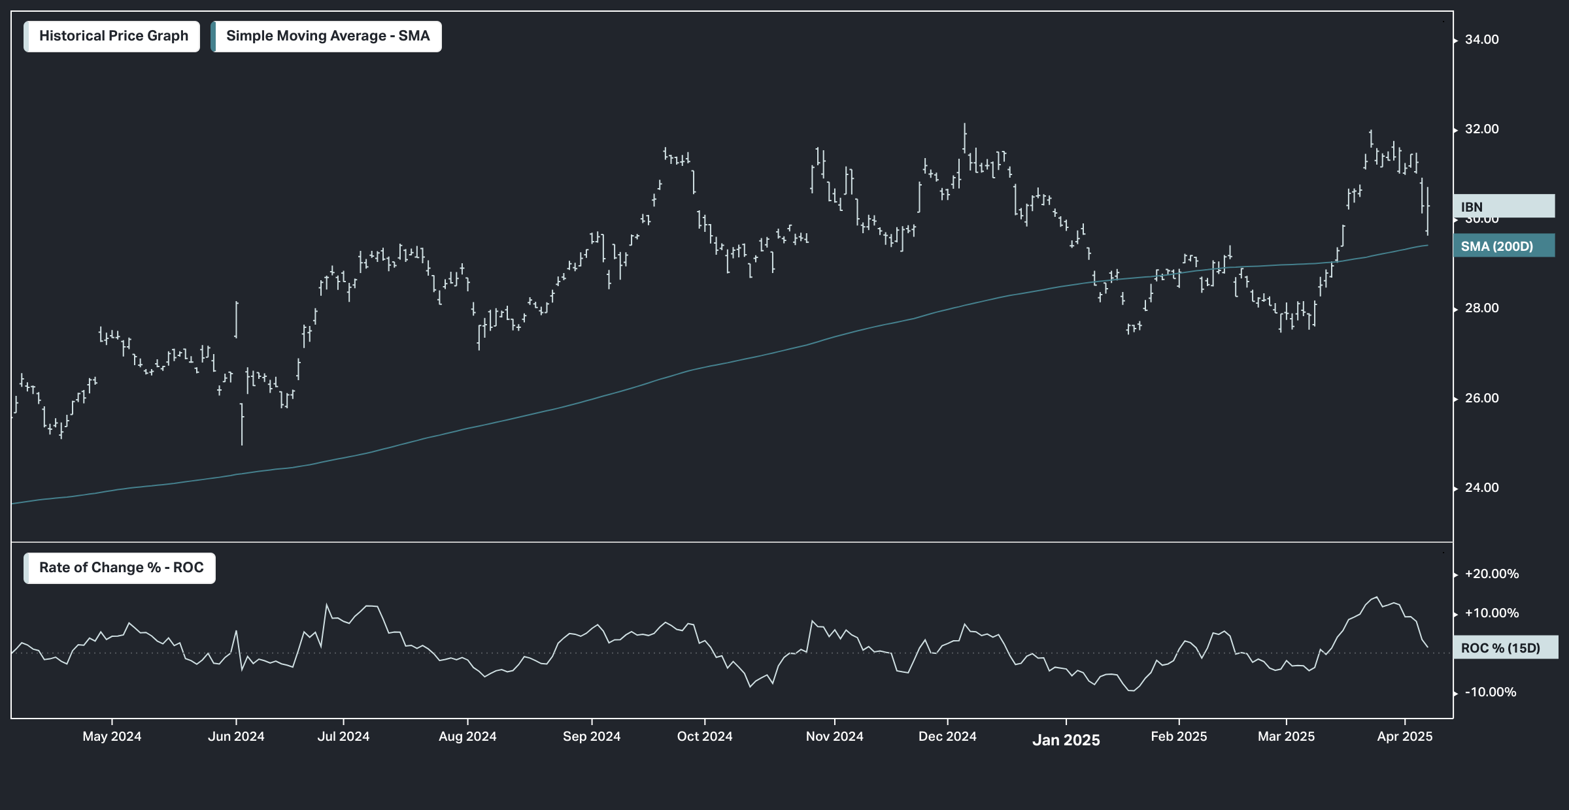
Task: Click the Jul 2024 date label
Action: click(x=343, y=737)
